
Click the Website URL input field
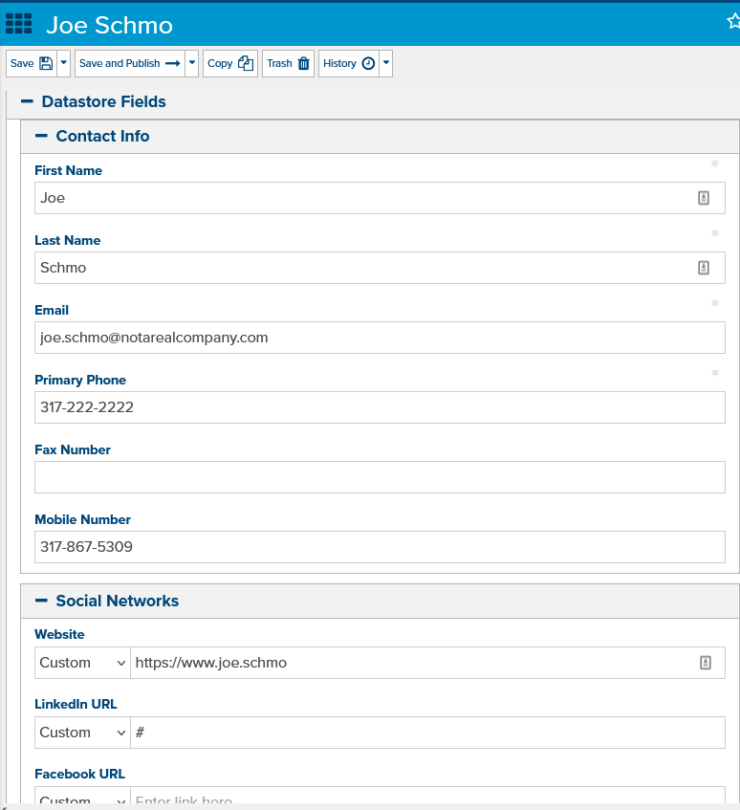coord(427,663)
